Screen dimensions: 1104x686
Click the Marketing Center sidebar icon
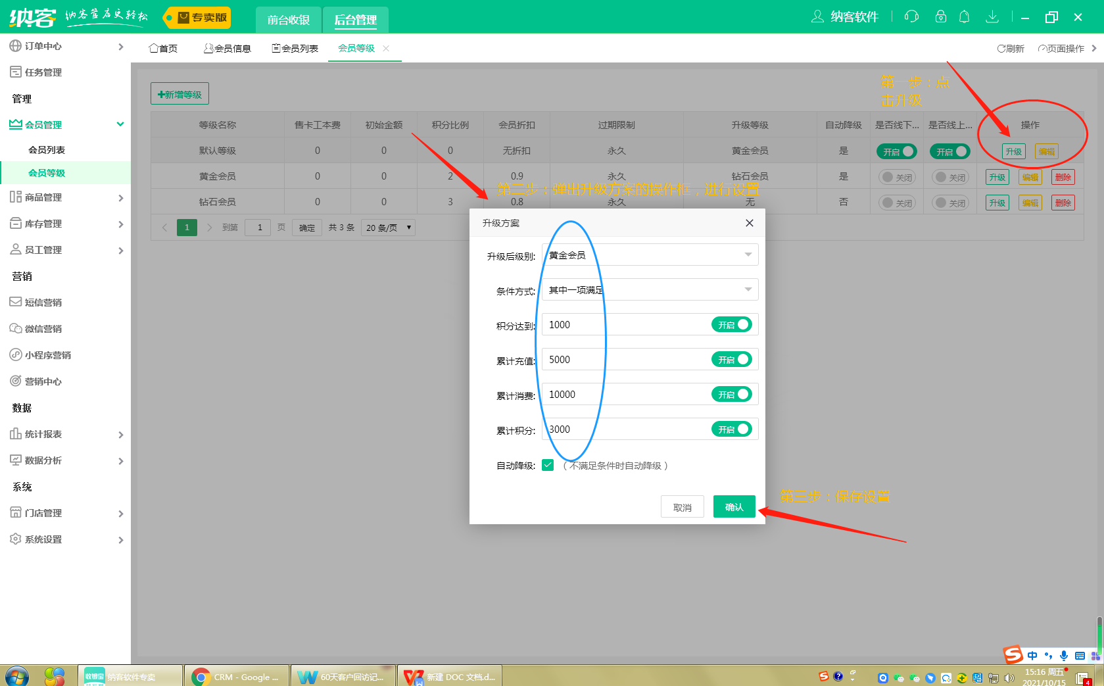16,381
